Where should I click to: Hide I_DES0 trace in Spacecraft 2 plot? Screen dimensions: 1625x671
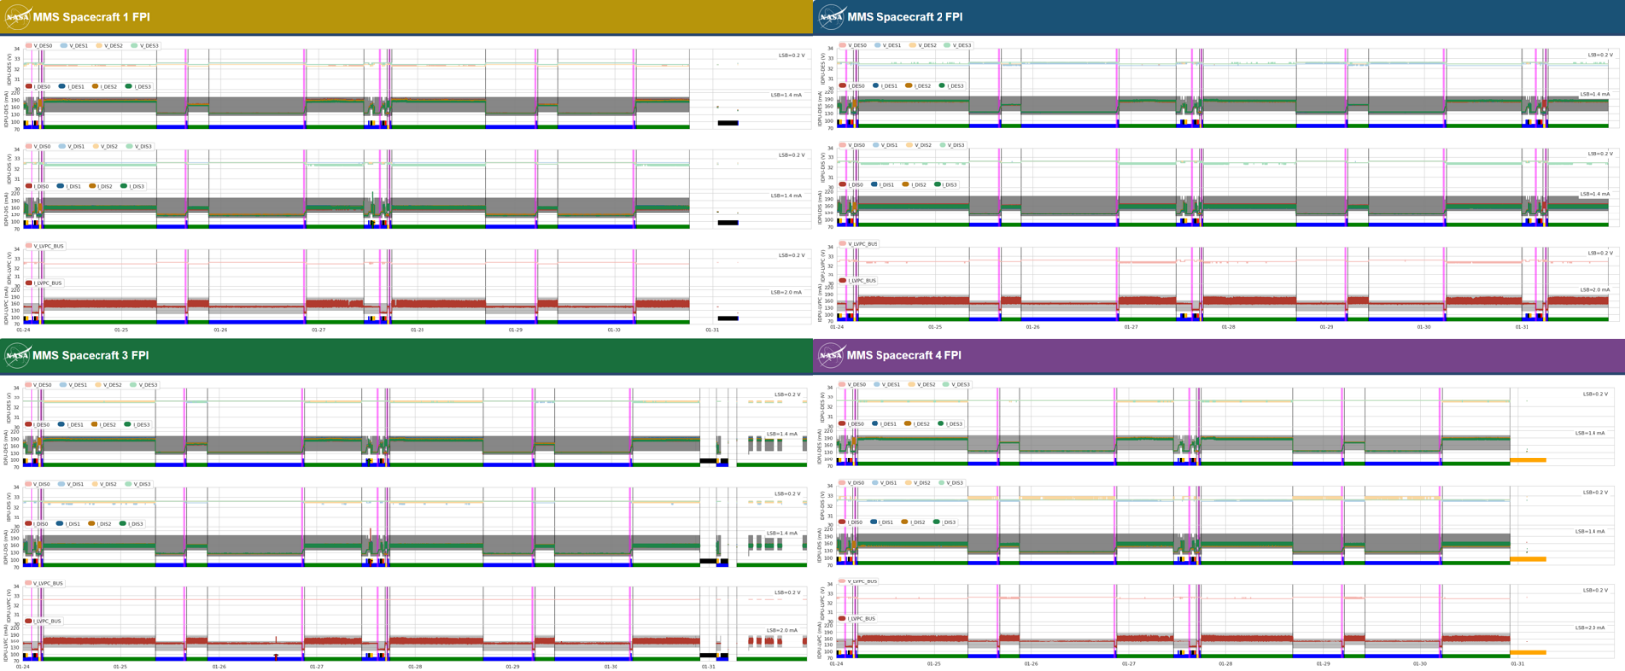(853, 86)
